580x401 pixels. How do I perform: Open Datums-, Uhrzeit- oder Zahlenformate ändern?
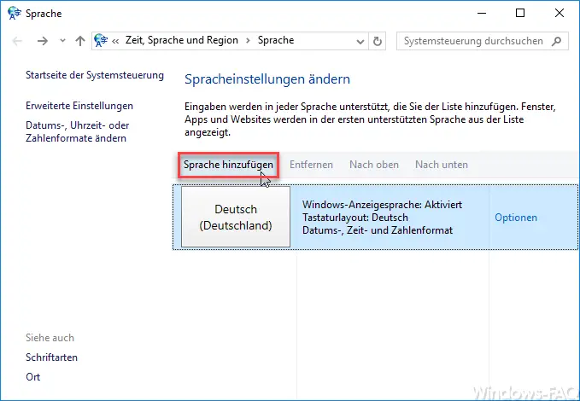[x=78, y=132]
